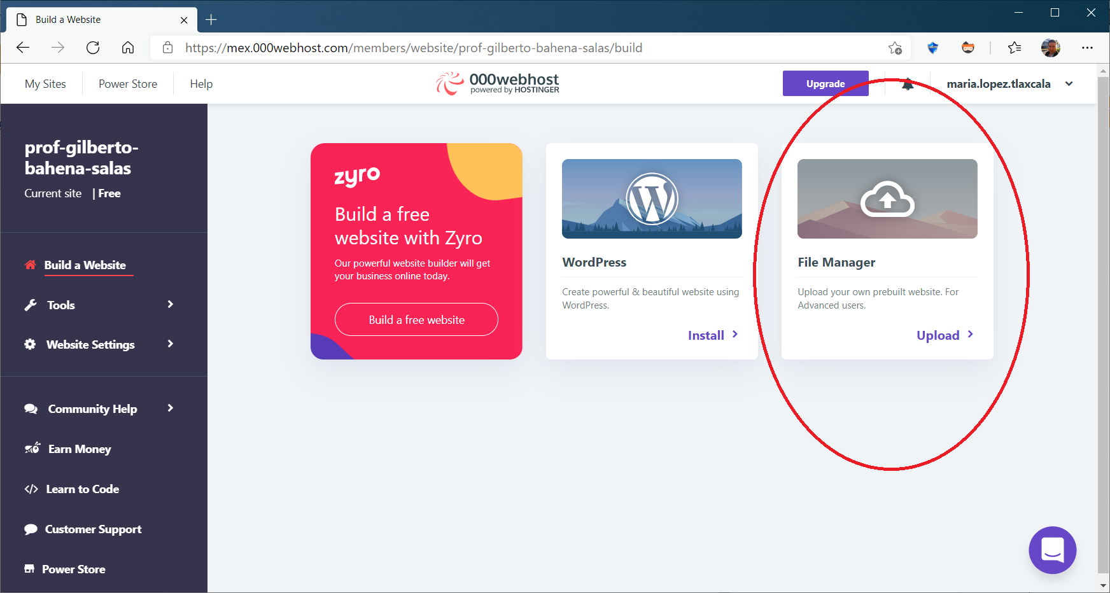Click the Community Help chat icon
Image resolution: width=1110 pixels, height=593 pixels.
coord(31,408)
